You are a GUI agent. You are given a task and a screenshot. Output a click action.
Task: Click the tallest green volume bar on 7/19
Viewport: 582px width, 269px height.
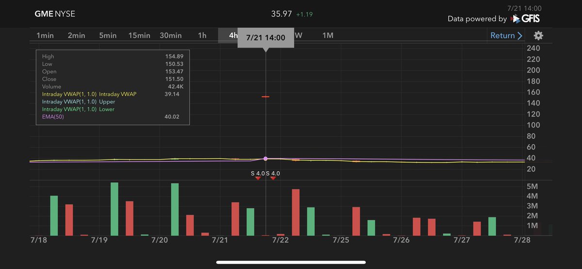click(x=114, y=209)
